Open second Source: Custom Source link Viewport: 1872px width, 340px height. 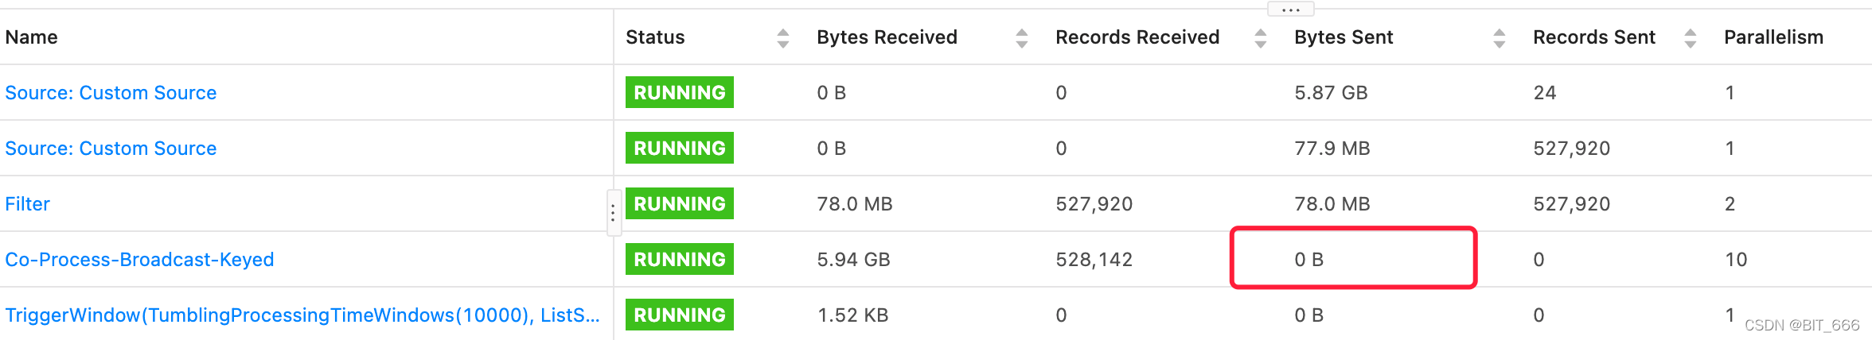pyautogui.click(x=111, y=149)
